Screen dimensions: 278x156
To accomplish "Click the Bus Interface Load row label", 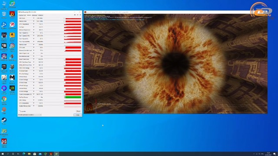I will coord(24,56).
